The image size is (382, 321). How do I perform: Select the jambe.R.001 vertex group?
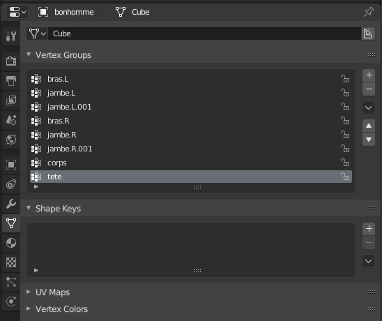[191, 149]
